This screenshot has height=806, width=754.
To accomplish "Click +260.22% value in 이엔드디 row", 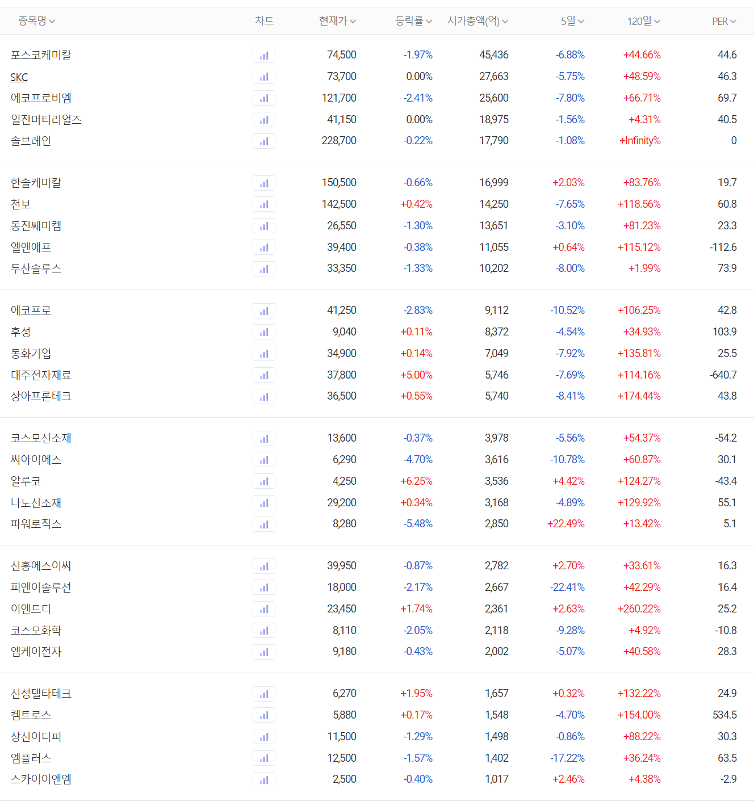I will [639, 609].
